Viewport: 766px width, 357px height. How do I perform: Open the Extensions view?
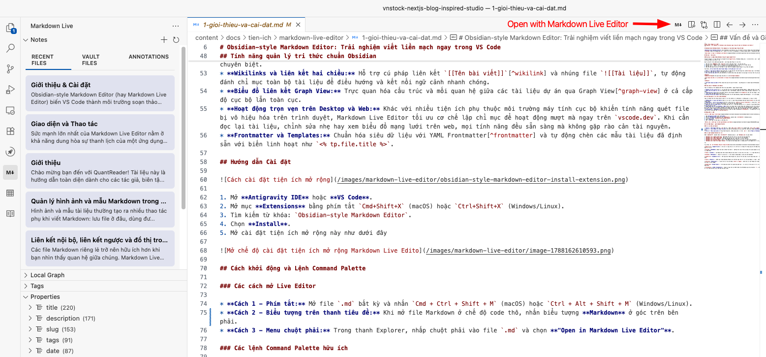pos(10,131)
